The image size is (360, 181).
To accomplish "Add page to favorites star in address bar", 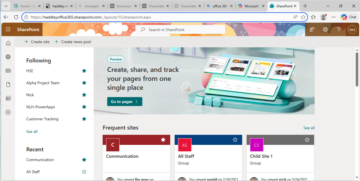I will [303, 17].
